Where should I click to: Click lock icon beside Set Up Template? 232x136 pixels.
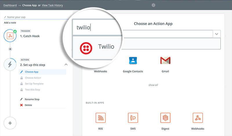point(21,84)
